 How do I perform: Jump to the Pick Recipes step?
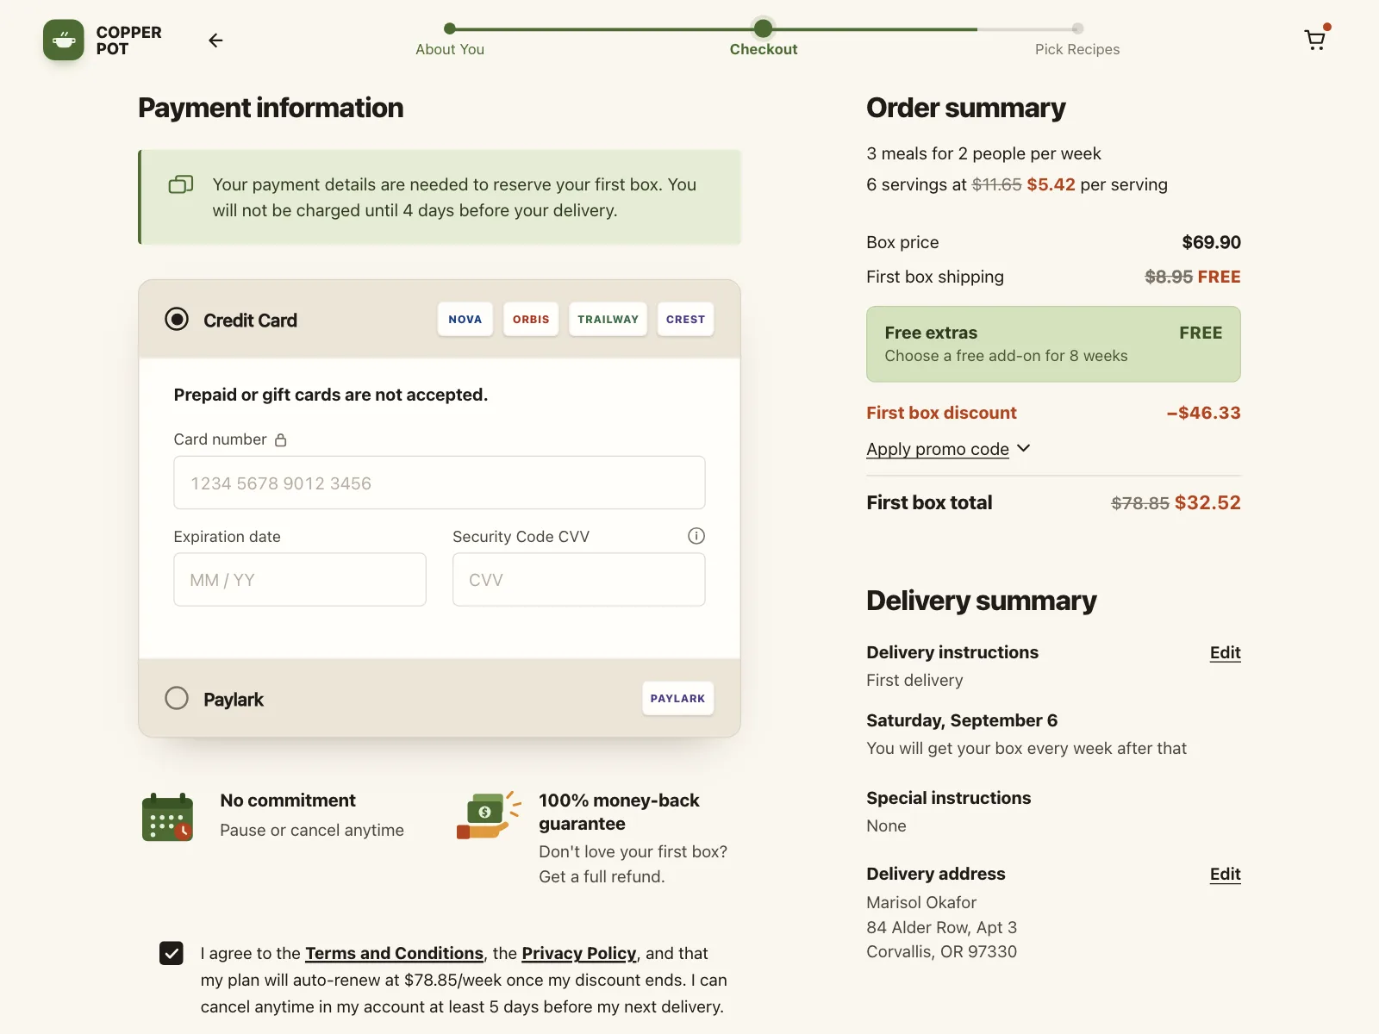coord(1077,49)
